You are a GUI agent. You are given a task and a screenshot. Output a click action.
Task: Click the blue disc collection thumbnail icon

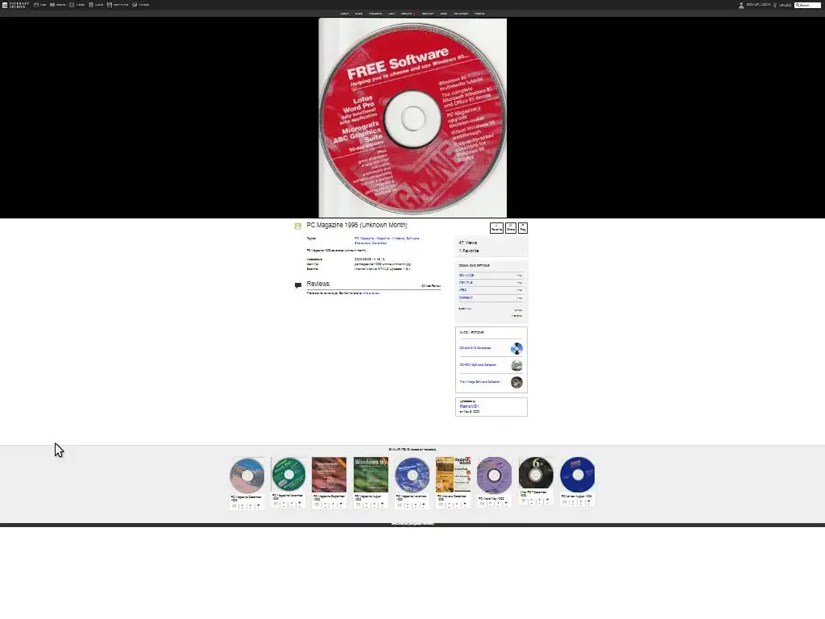click(x=516, y=348)
